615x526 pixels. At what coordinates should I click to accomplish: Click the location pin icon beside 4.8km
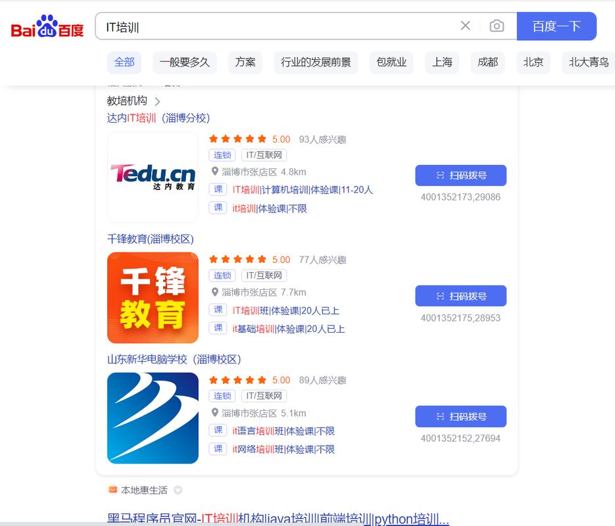click(215, 172)
